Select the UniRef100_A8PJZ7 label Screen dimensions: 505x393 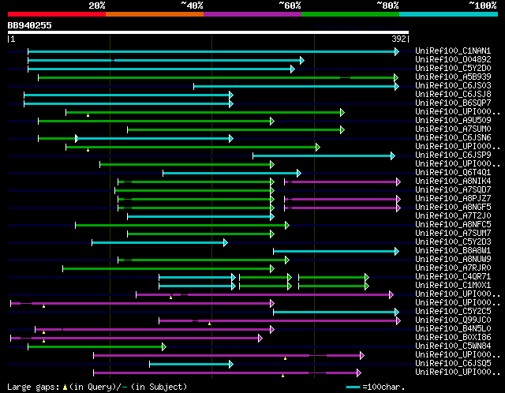(x=453, y=198)
